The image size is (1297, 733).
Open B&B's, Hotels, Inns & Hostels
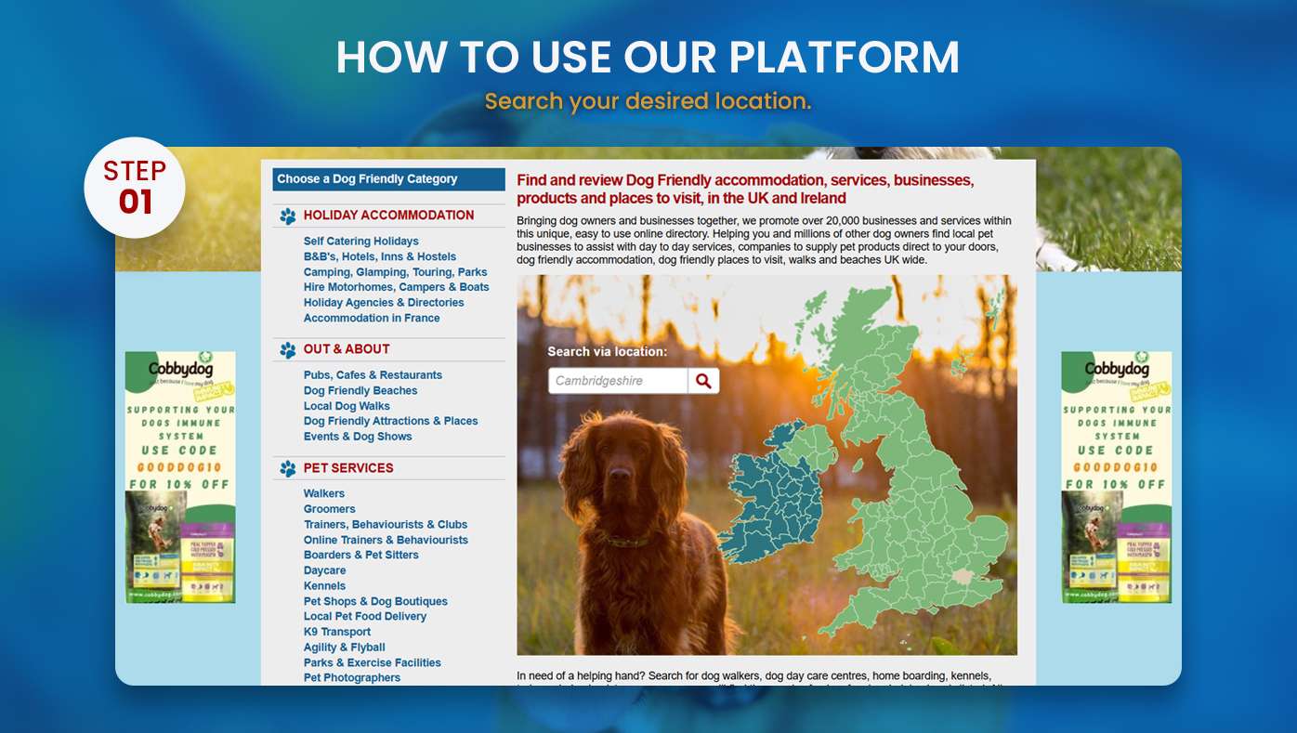380,256
